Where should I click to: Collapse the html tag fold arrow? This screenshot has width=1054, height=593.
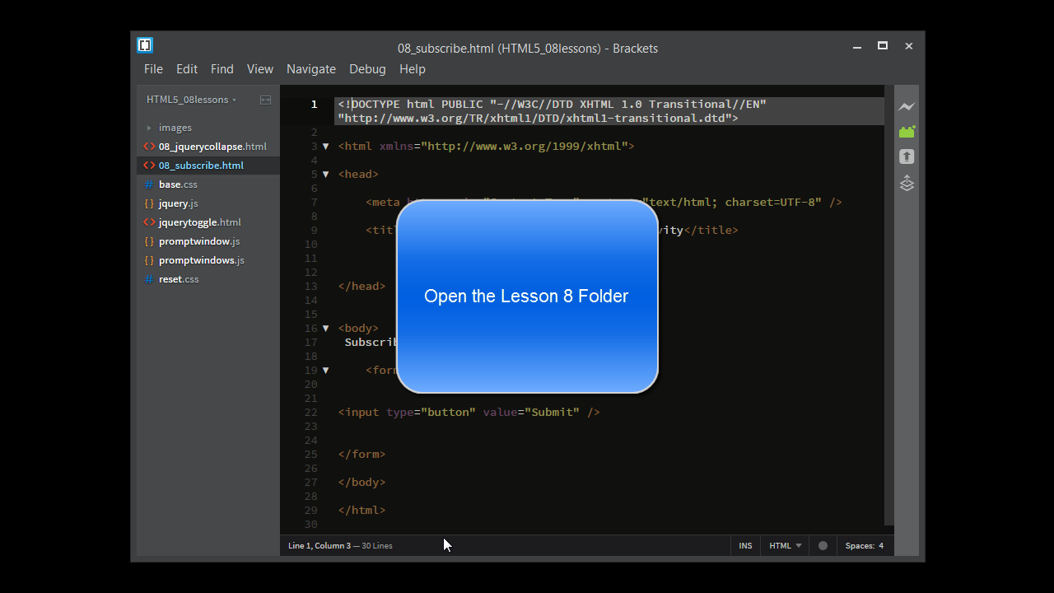click(326, 147)
